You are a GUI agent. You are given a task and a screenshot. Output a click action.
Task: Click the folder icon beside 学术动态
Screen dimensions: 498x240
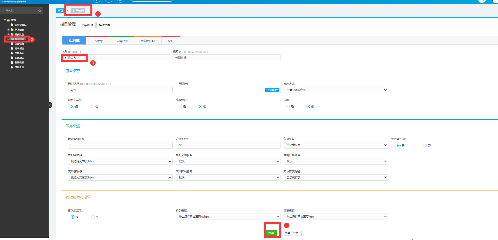pos(12,30)
